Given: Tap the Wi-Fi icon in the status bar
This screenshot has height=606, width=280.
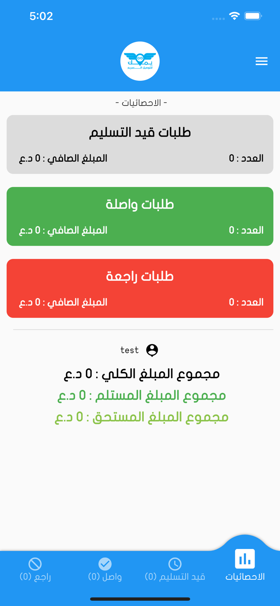Looking at the screenshot, I should (235, 17).
